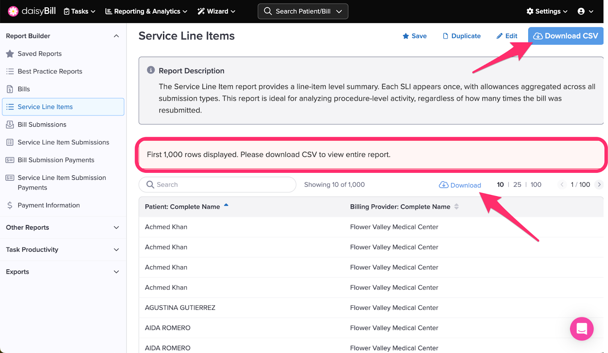608x353 pixels.
Task: Collapse the Report Builder section
Action: point(116,36)
